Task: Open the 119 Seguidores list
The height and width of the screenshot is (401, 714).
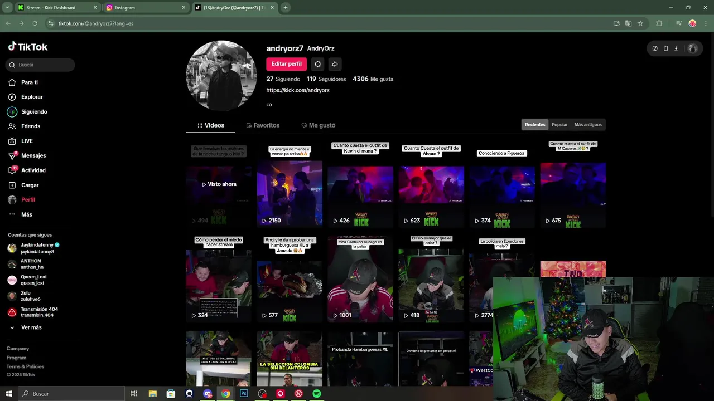Action: pos(326,79)
